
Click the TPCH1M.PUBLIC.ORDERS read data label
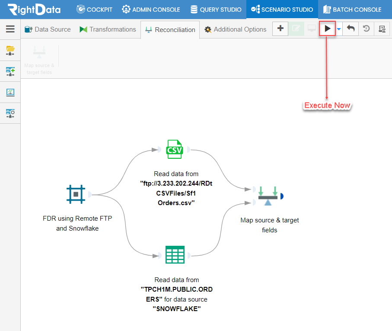coord(177,294)
